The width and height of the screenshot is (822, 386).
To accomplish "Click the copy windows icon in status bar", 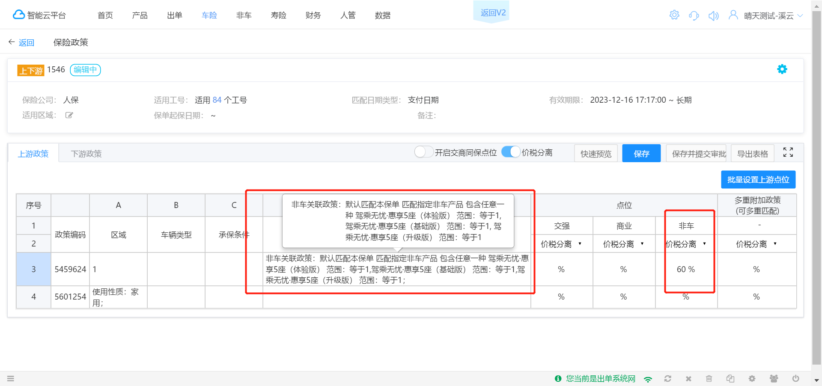I will (x=730, y=379).
